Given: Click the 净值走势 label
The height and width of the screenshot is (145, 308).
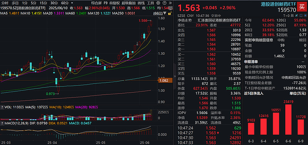Looking at the screenshot, I should click(185, 20).
